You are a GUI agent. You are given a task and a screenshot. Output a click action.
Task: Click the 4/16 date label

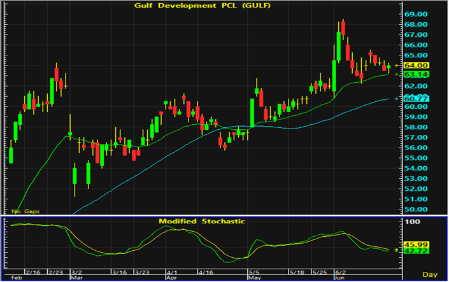206,272
